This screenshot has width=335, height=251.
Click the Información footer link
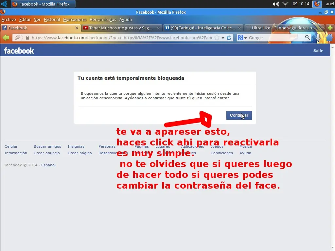tap(16, 153)
